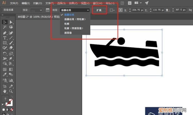Viewport: 193px width, 115px height.
Task: Click the GPU performance rocket icon
Action: pyautogui.click(x=147, y=3)
